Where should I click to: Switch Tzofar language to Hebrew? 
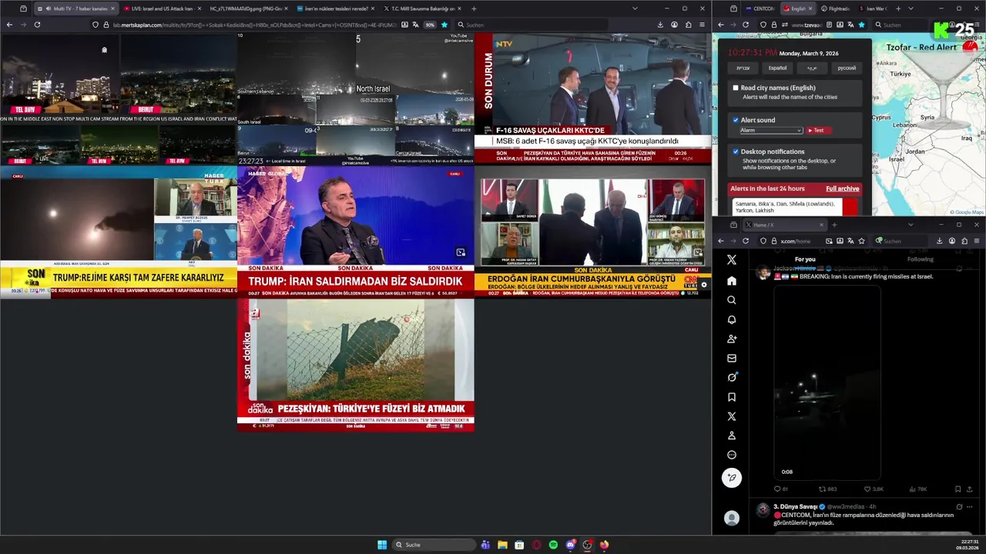point(743,68)
